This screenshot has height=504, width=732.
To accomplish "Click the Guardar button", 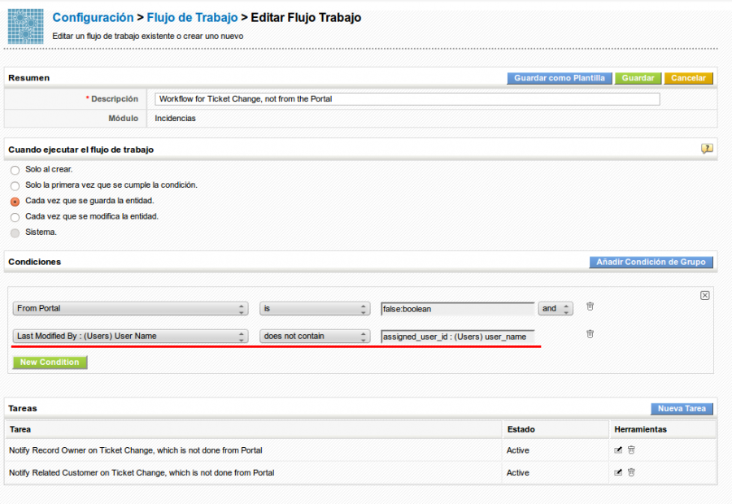I will click(638, 79).
